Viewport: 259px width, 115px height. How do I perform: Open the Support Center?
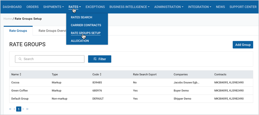(x=243, y=7)
